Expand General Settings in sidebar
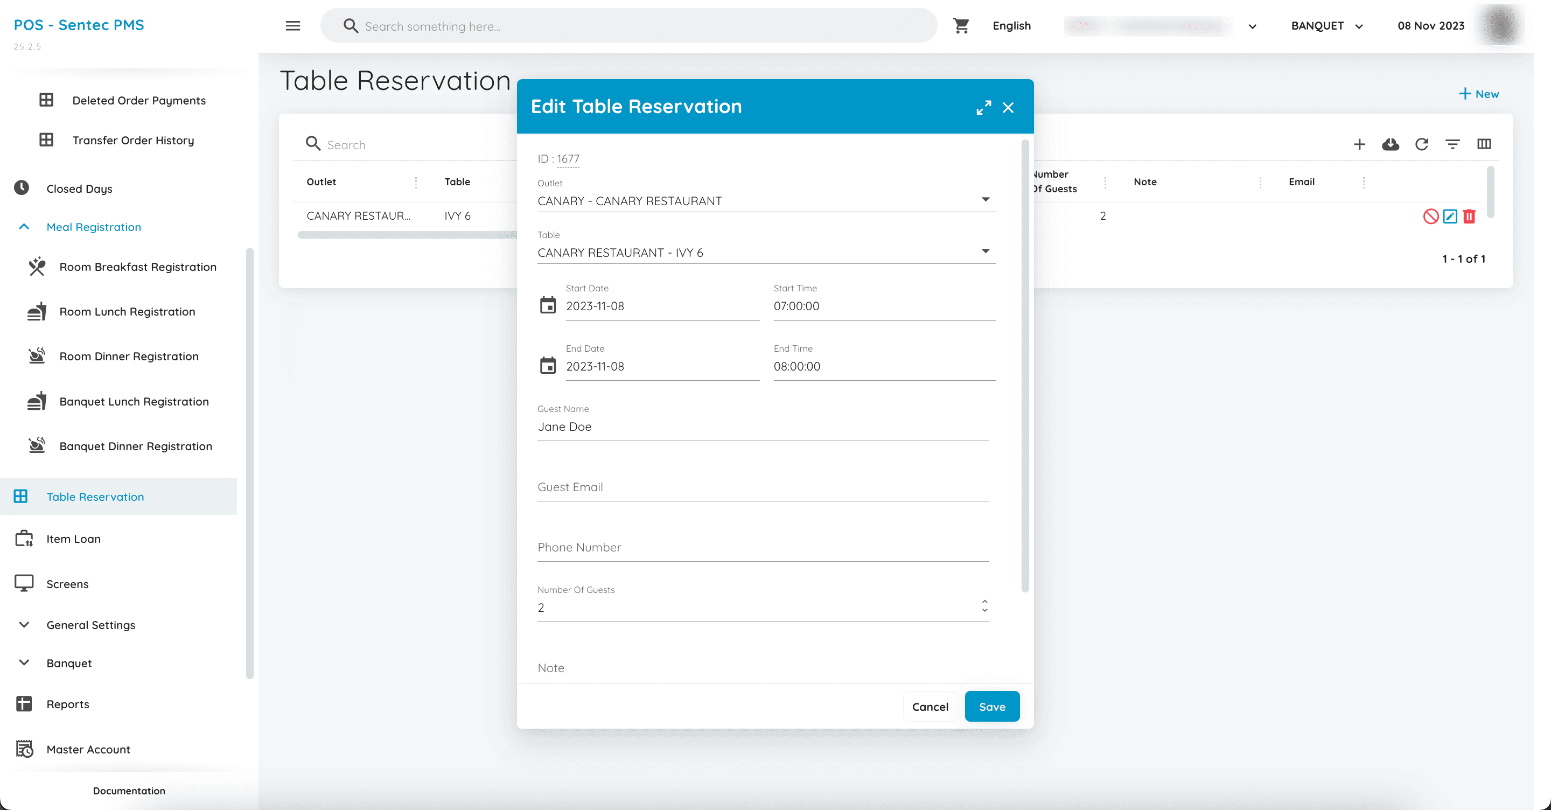The image size is (1551, 810). point(90,625)
